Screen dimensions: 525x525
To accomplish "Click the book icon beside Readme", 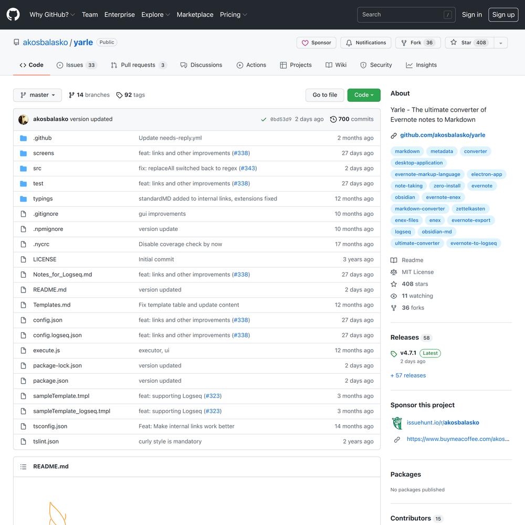I will (x=394, y=260).
